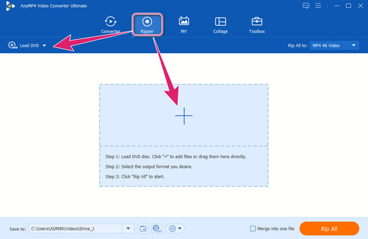Close the AnyMP4 window
The height and width of the screenshot is (239, 368).
(361, 6)
